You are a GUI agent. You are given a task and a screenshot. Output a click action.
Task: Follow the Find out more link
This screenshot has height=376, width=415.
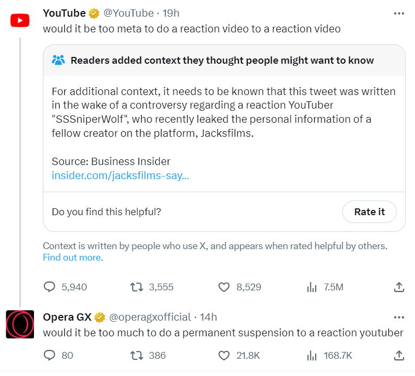pyautogui.click(x=72, y=257)
